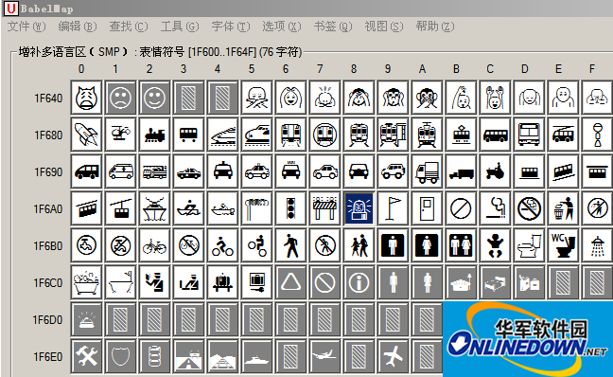Click row label 1F680
The image size is (613, 377).
pyautogui.click(x=48, y=135)
